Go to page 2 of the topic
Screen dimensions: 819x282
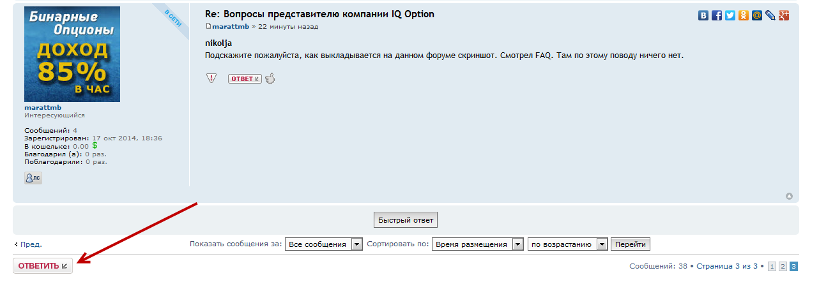point(783,266)
